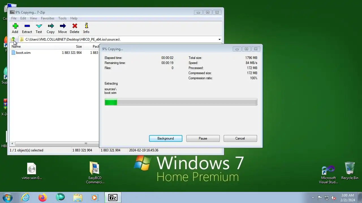Click the Action Center flag tray icon
Screen dimensions: 362x203
click(320, 198)
